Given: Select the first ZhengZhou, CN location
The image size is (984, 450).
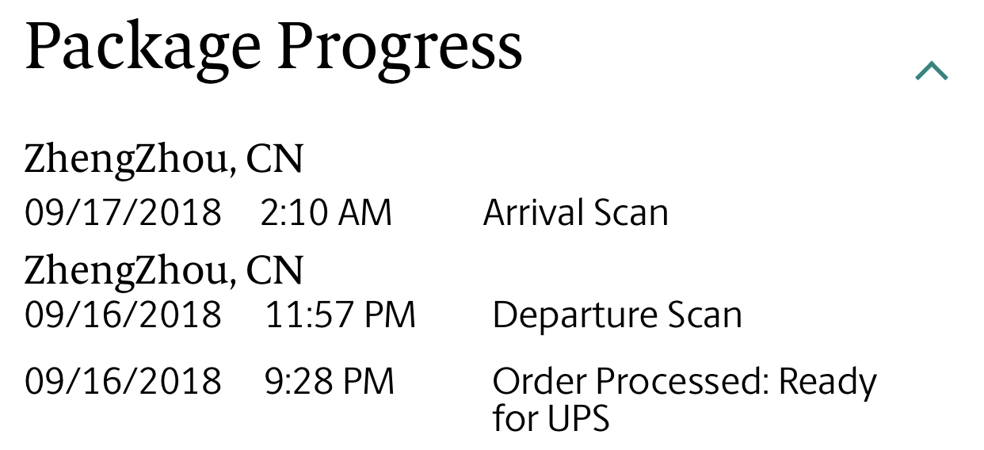Looking at the screenshot, I should click(x=164, y=158).
